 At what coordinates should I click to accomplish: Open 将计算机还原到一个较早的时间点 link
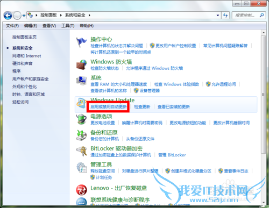click(x=121, y=52)
